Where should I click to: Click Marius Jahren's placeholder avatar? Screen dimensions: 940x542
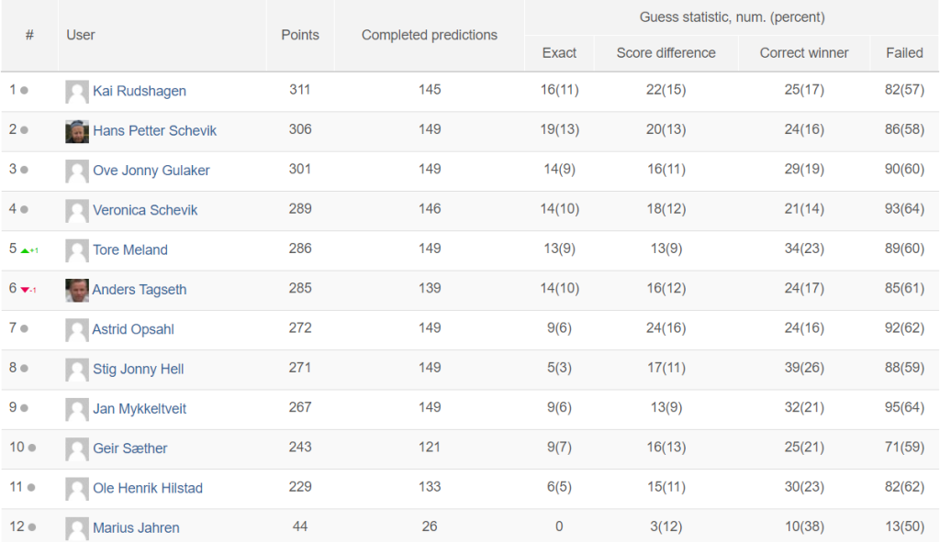tap(77, 528)
